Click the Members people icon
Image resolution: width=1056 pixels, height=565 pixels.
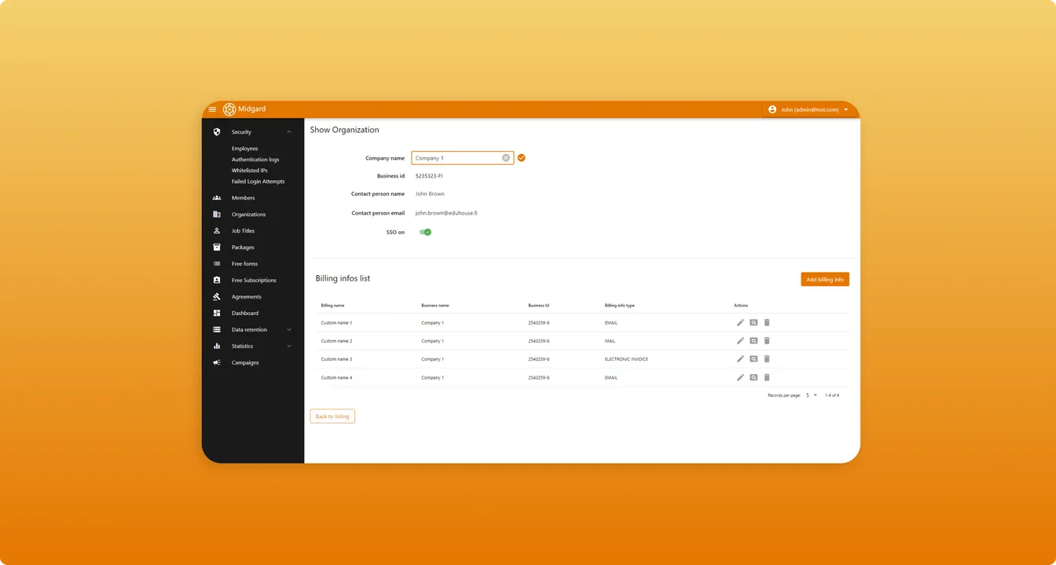(217, 198)
